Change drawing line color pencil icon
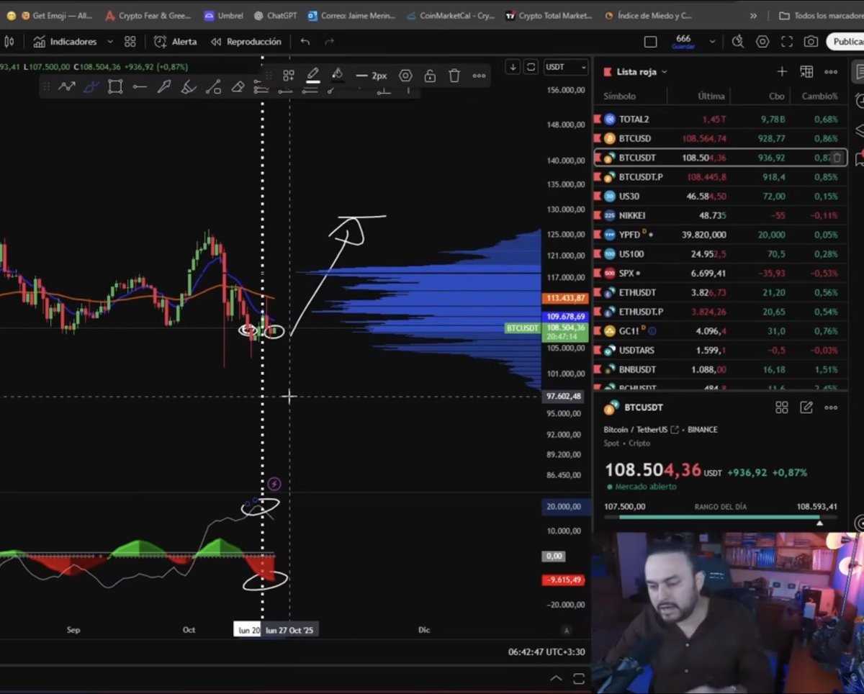Image resolution: width=864 pixels, height=694 pixels. pyautogui.click(x=312, y=75)
